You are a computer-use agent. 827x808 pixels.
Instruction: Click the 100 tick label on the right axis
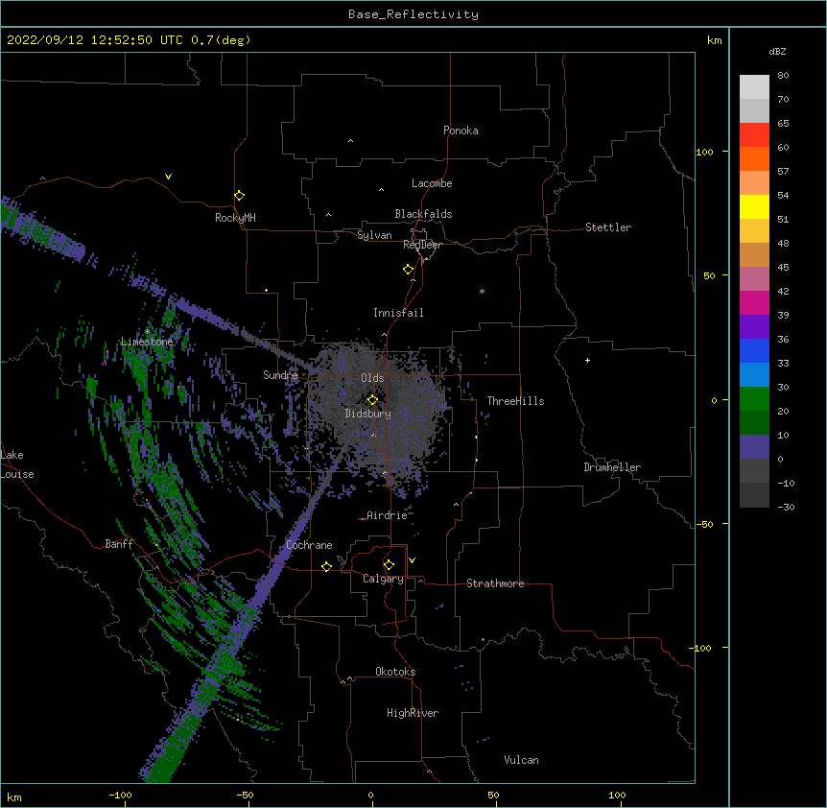704,152
